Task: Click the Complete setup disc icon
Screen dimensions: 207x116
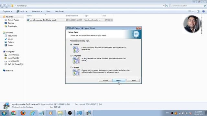Action: click(76, 61)
